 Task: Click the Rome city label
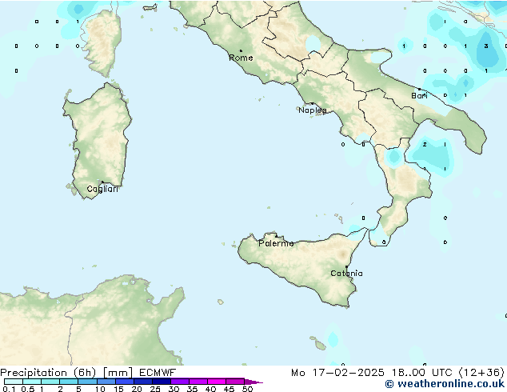click(241, 58)
